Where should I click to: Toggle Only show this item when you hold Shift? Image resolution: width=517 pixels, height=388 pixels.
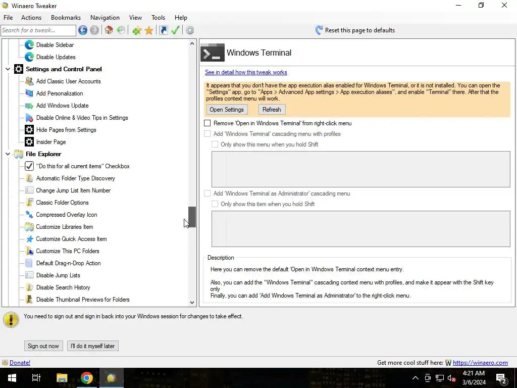(215, 204)
